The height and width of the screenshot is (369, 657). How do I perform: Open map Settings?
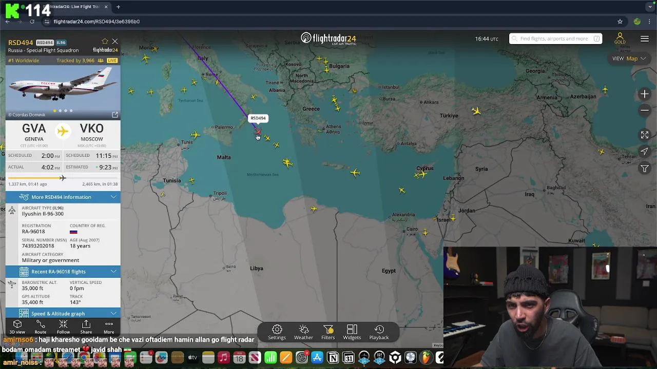coord(277,332)
